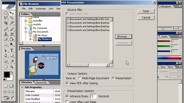Select the Hand tool
Viewport: 184px width, 103px height.
point(6,67)
